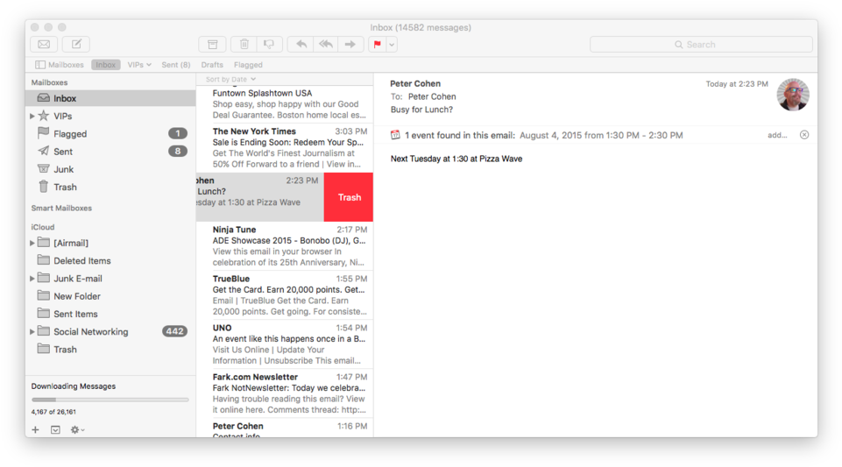This screenshot has width=842, height=467.
Task: Toggle the Mailboxes sidebar visibility
Action: 60,65
